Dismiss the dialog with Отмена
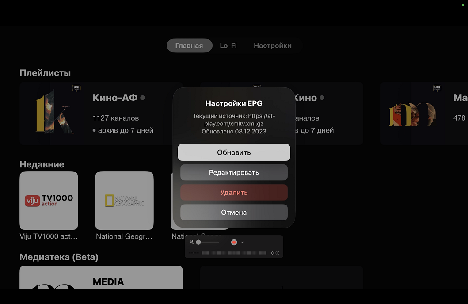The image size is (468, 304). [234, 213]
